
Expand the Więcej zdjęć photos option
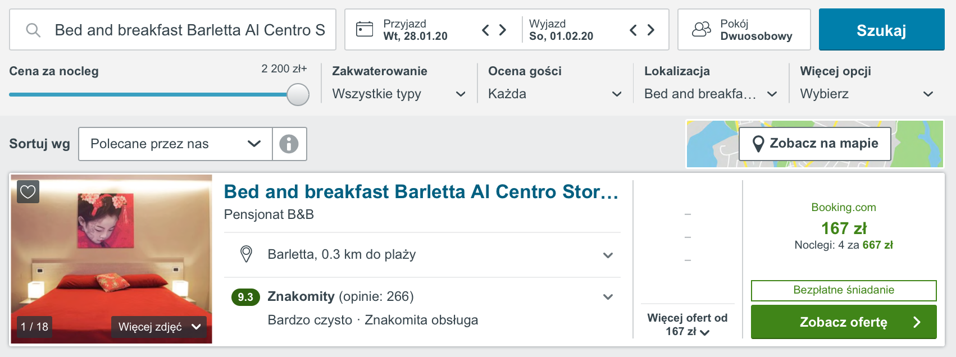[159, 327]
